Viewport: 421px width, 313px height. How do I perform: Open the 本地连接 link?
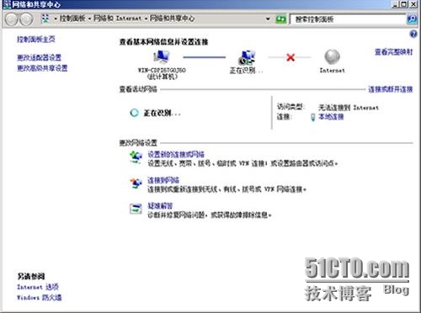[x=331, y=117]
